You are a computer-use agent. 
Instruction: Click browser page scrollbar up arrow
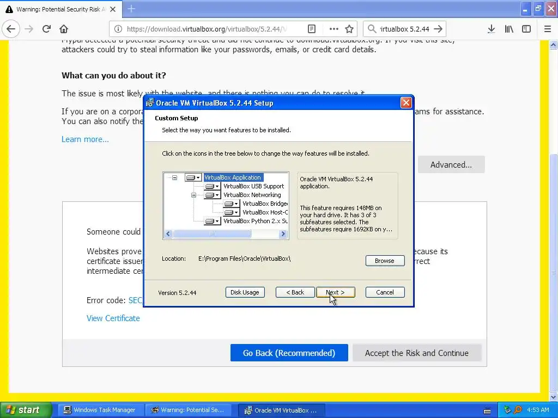(x=554, y=45)
